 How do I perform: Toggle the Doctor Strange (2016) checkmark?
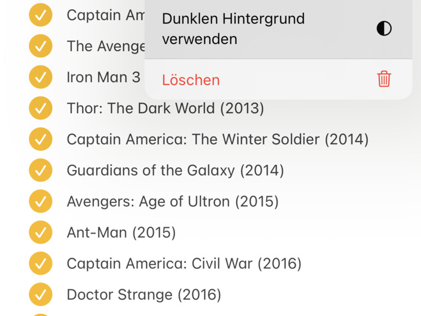coord(40,295)
